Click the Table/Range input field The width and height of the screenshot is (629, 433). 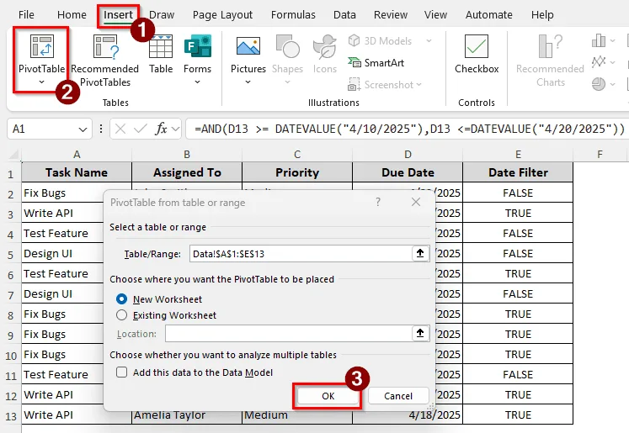(x=301, y=254)
